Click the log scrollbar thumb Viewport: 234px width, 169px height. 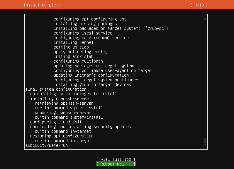click(205, 140)
